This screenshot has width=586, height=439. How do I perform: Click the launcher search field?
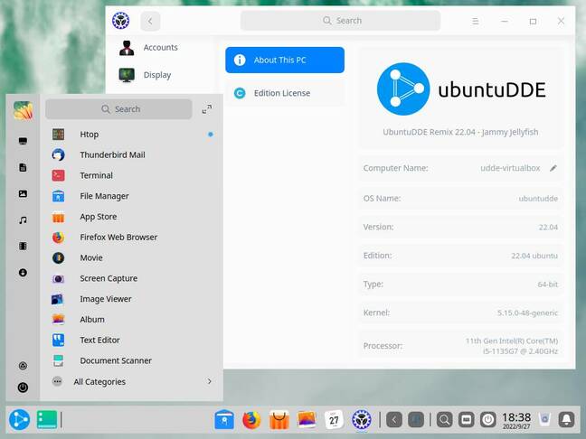(x=118, y=109)
